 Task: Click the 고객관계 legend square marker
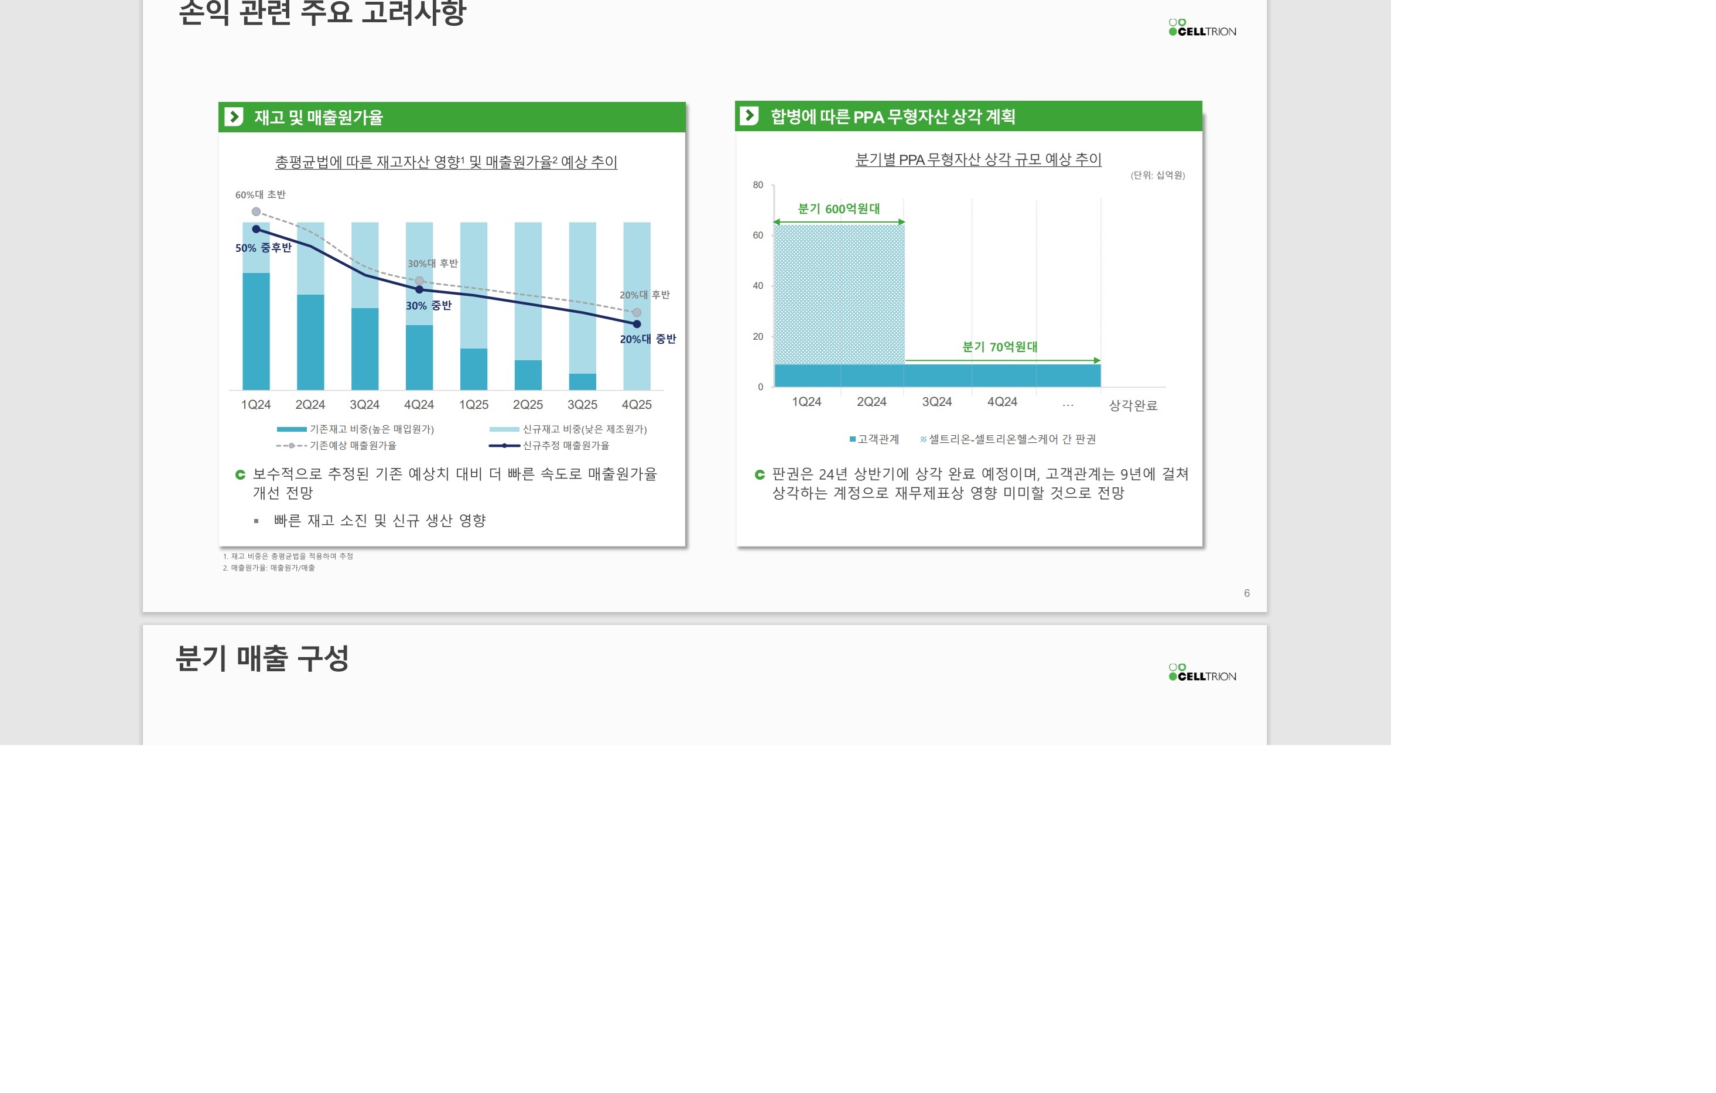(852, 440)
